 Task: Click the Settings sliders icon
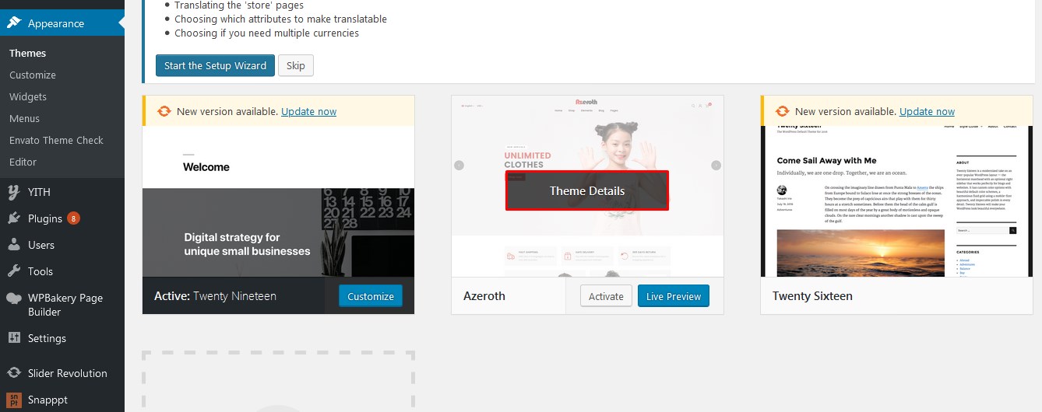coord(14,338)
